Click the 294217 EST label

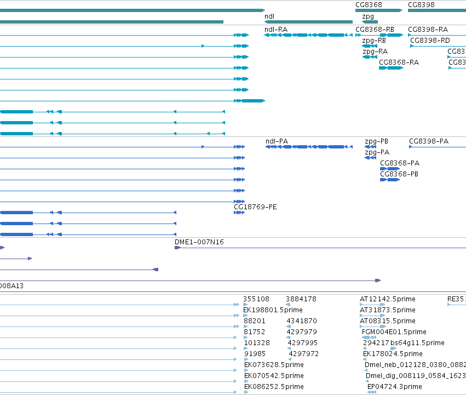[x=376, y=343]
